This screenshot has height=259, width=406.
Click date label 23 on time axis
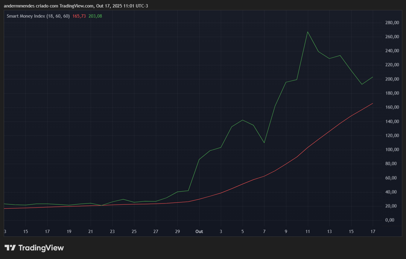(112, 232)
